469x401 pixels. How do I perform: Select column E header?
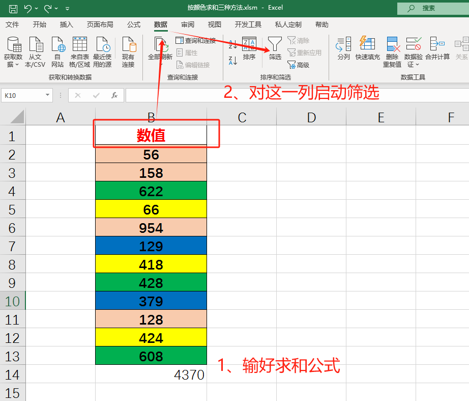click(x=381, y=117)
